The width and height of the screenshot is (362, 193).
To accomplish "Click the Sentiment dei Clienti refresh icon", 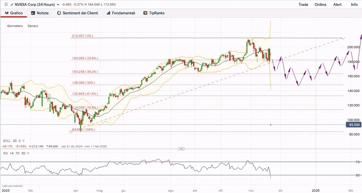I will [x=59, y=13].
